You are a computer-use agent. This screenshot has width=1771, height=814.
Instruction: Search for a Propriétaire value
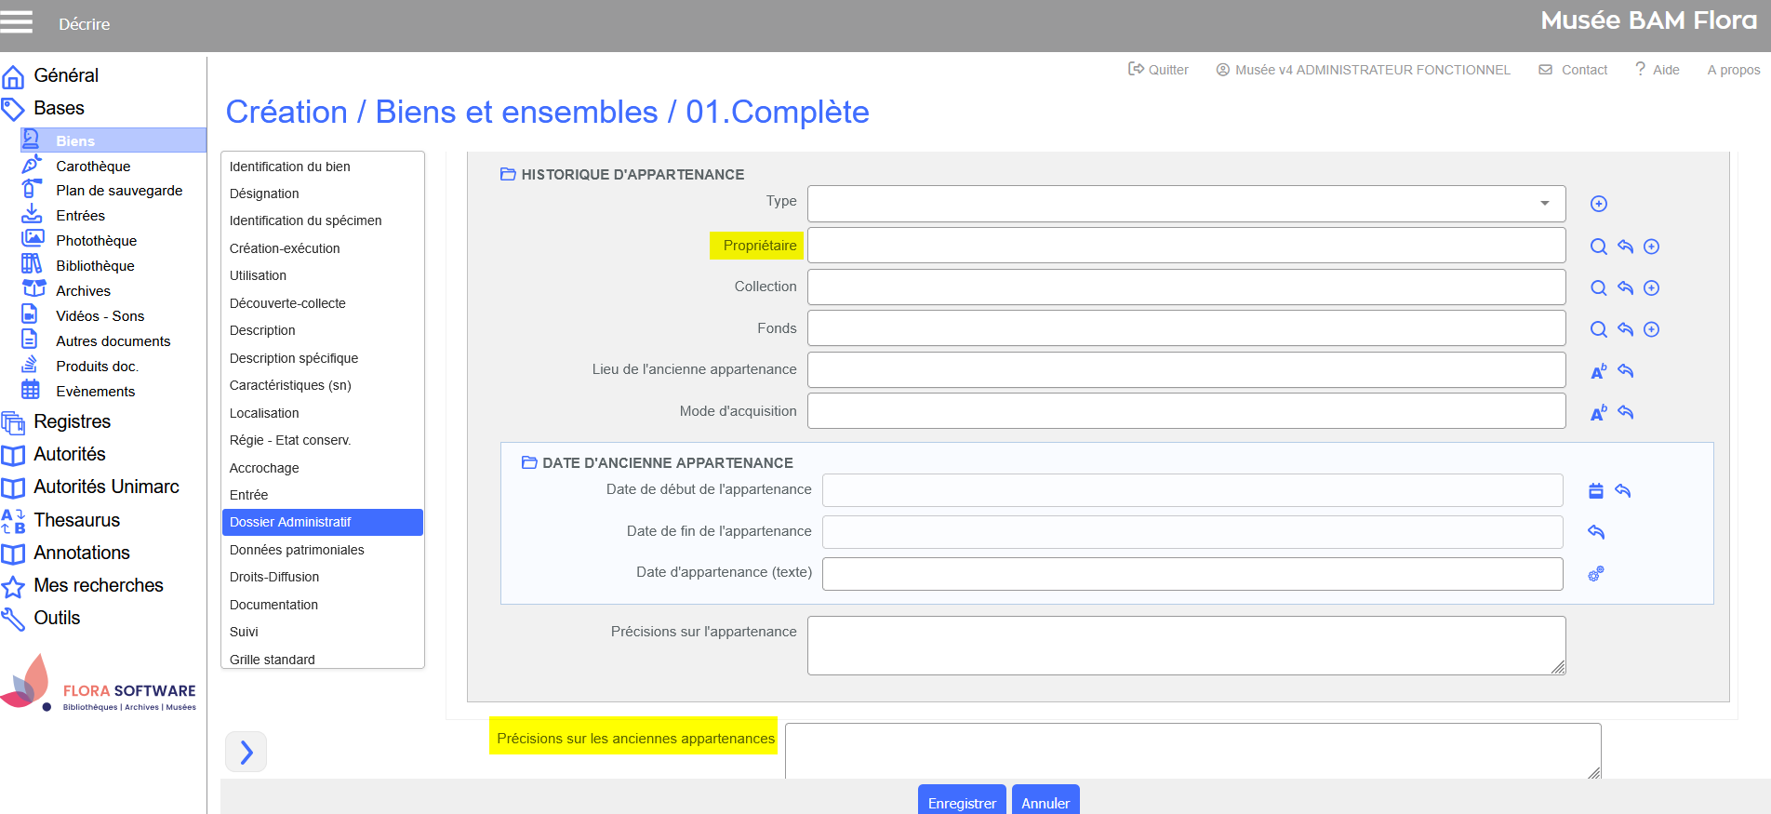[x=1599, y=247]
